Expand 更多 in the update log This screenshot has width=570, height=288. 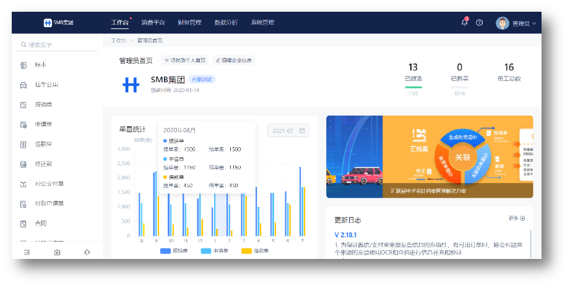[516, 218]
